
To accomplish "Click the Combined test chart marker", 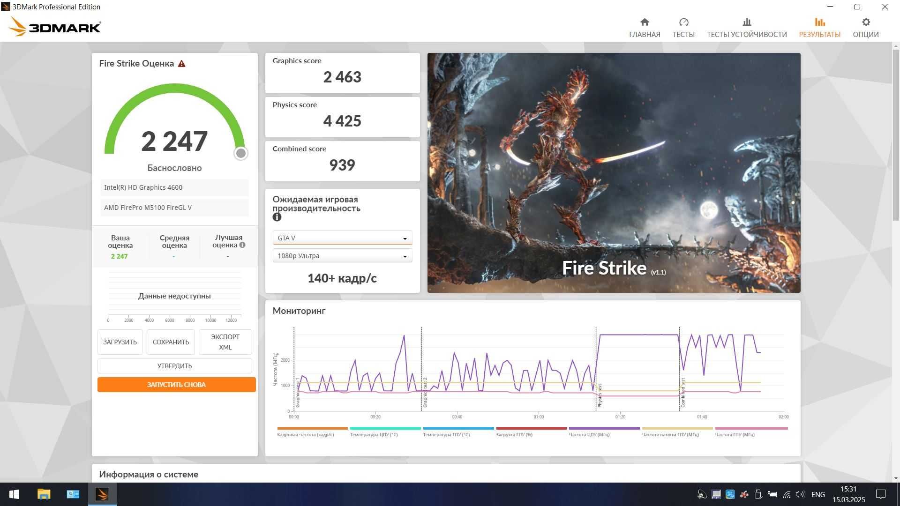I will pyautogui.click(x=683, y=393).
